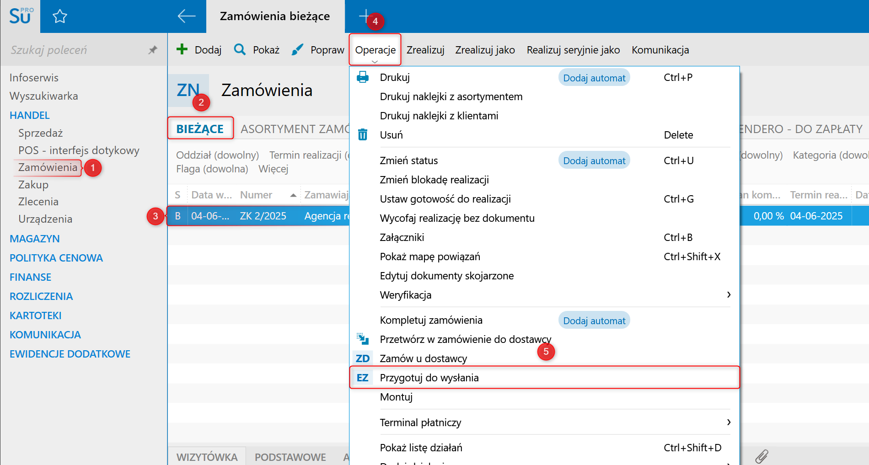Open the Operacje dropdown menu
The width and height of the screenshot is (869, 465).
pyautogui.click(x=375, y=50)
